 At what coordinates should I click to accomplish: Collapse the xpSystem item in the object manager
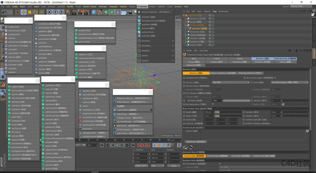[x=184, y=15]
